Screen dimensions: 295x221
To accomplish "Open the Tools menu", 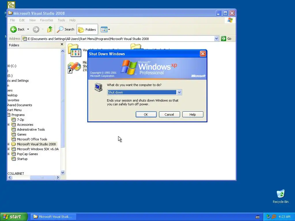I will pos(61,20).
